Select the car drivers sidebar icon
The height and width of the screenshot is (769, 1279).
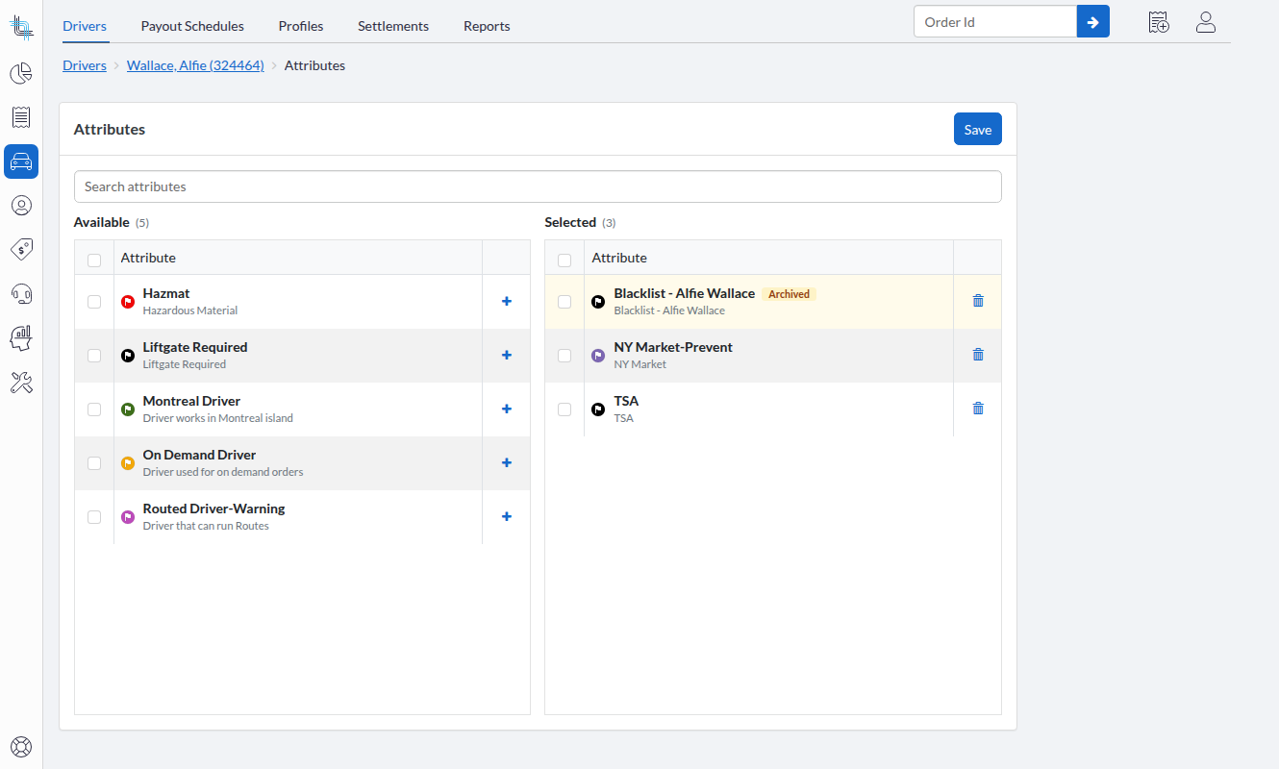(21, 161)
